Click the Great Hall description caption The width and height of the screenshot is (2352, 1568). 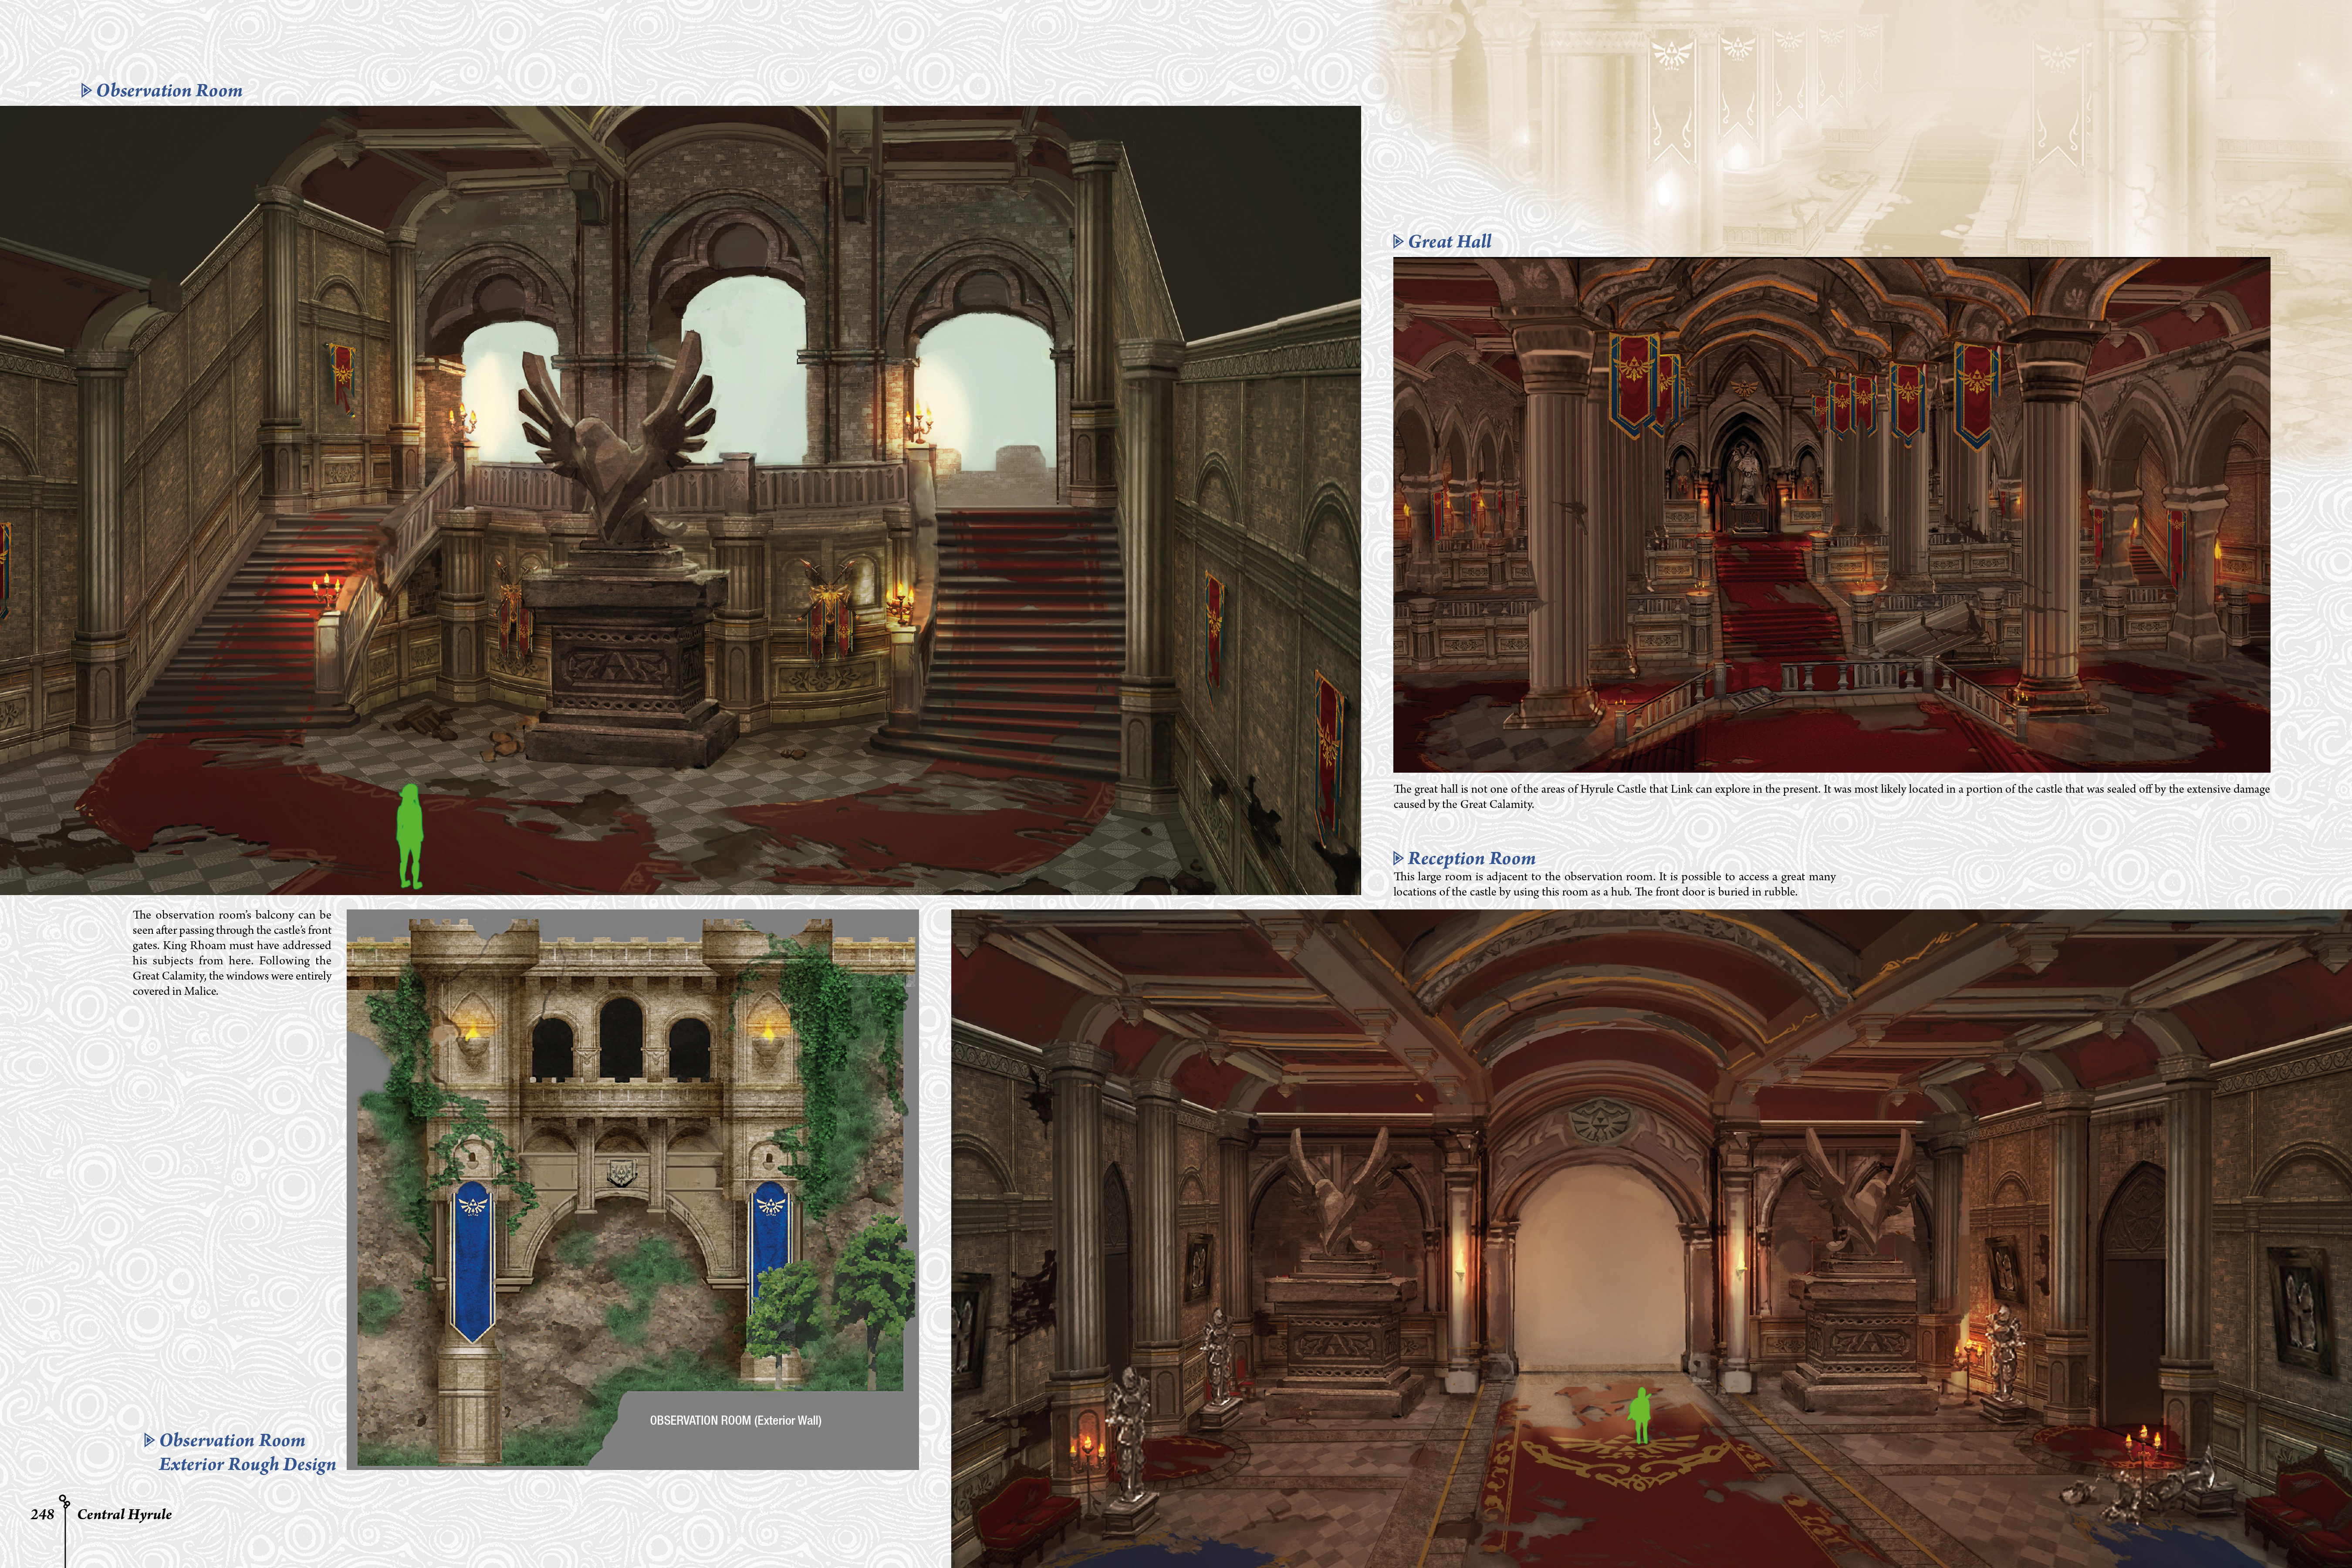pos(1831,796)
